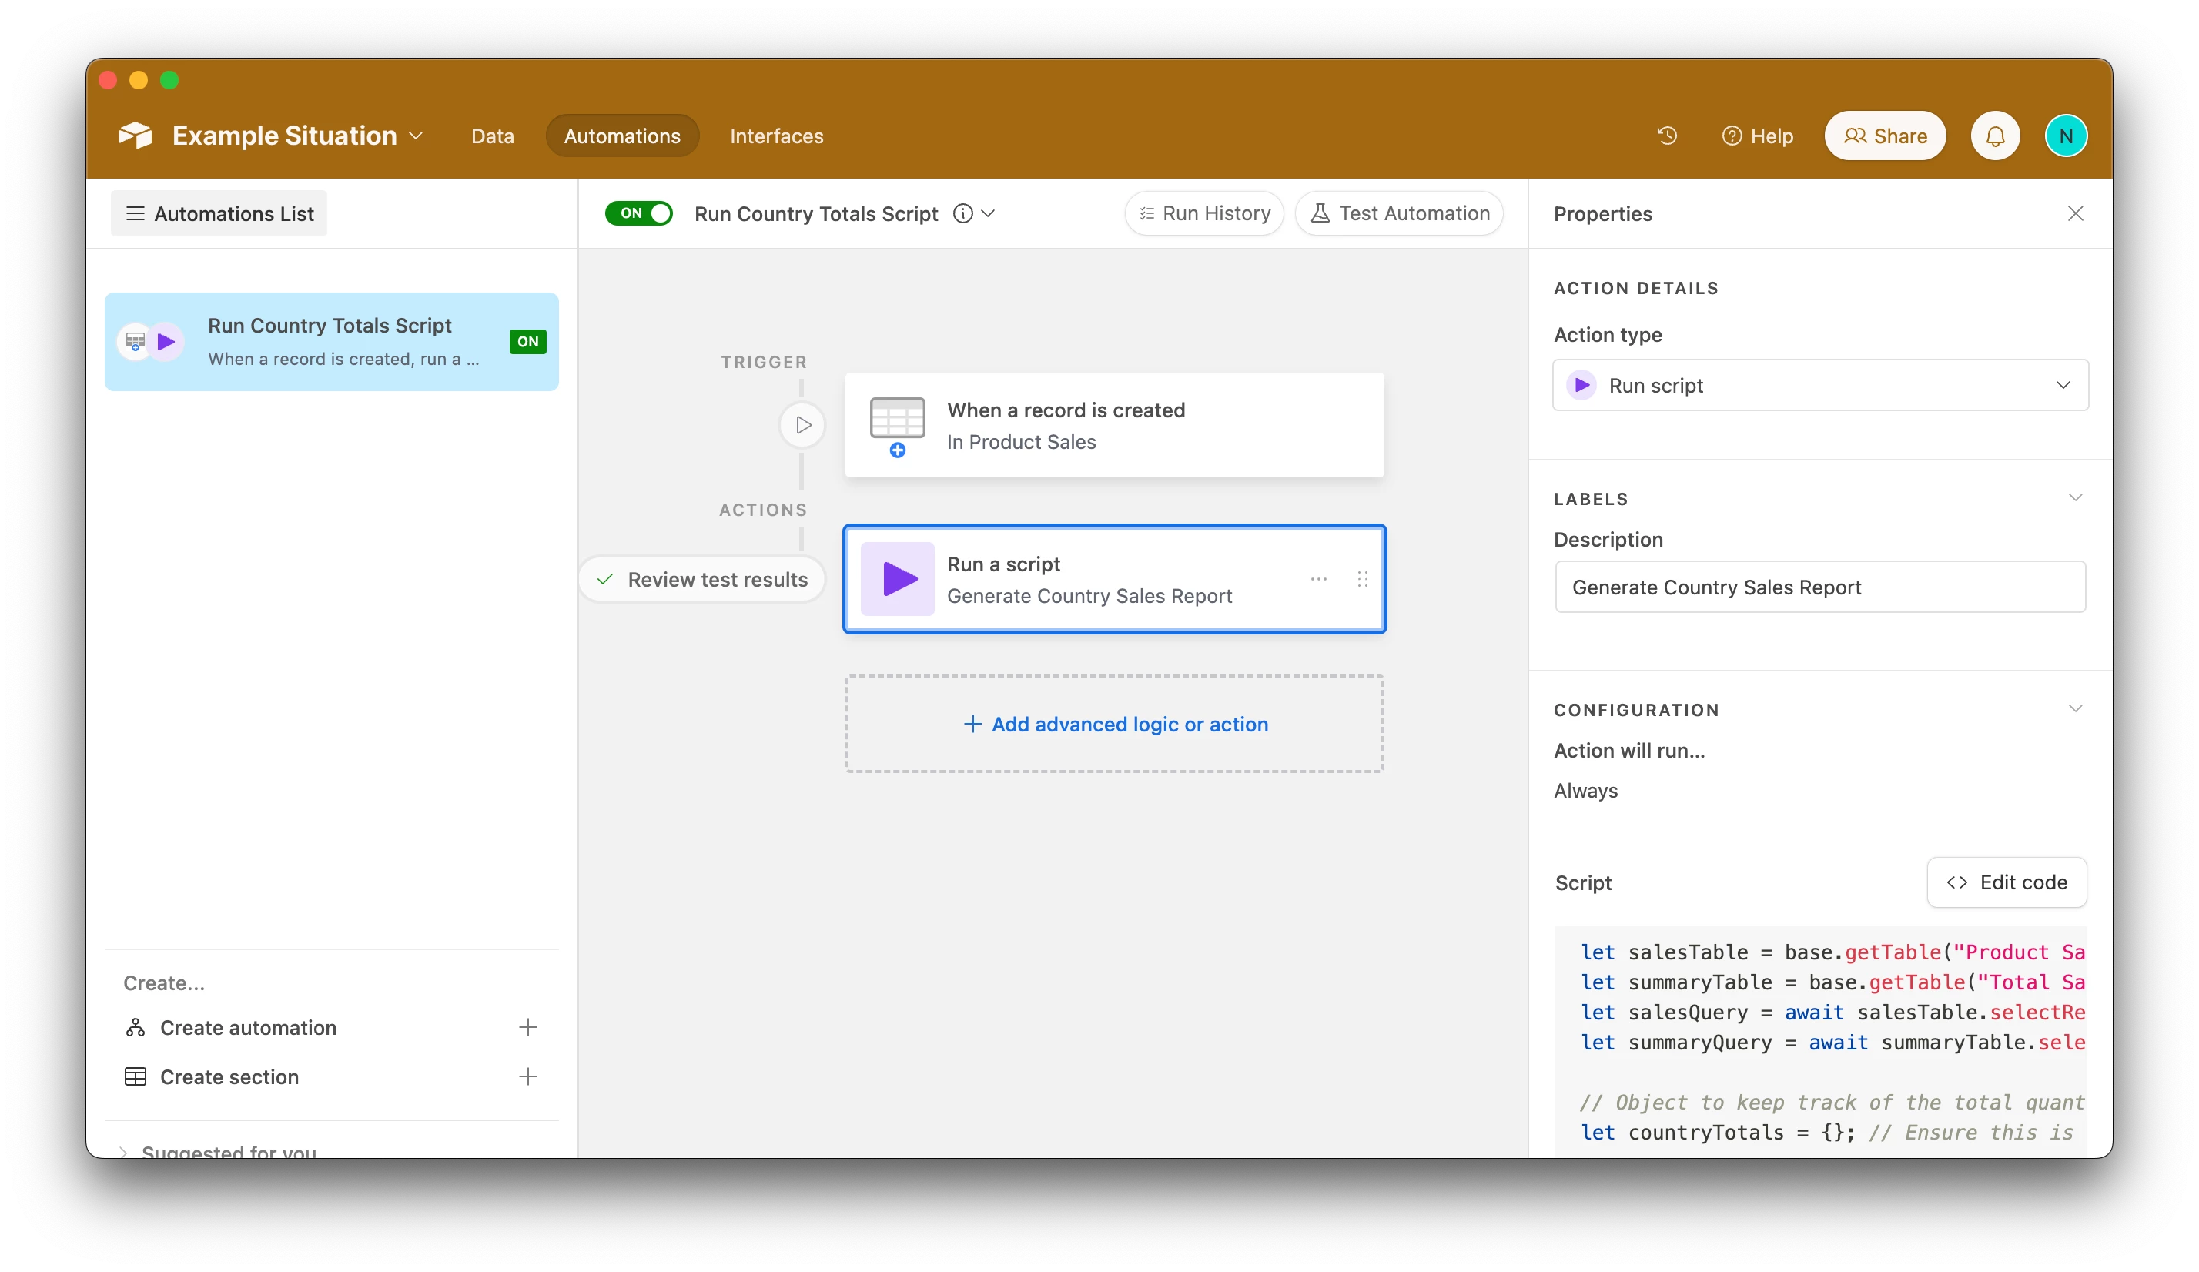Click the Share button
The image size is (2199, 1272).
pos(1885,136)
